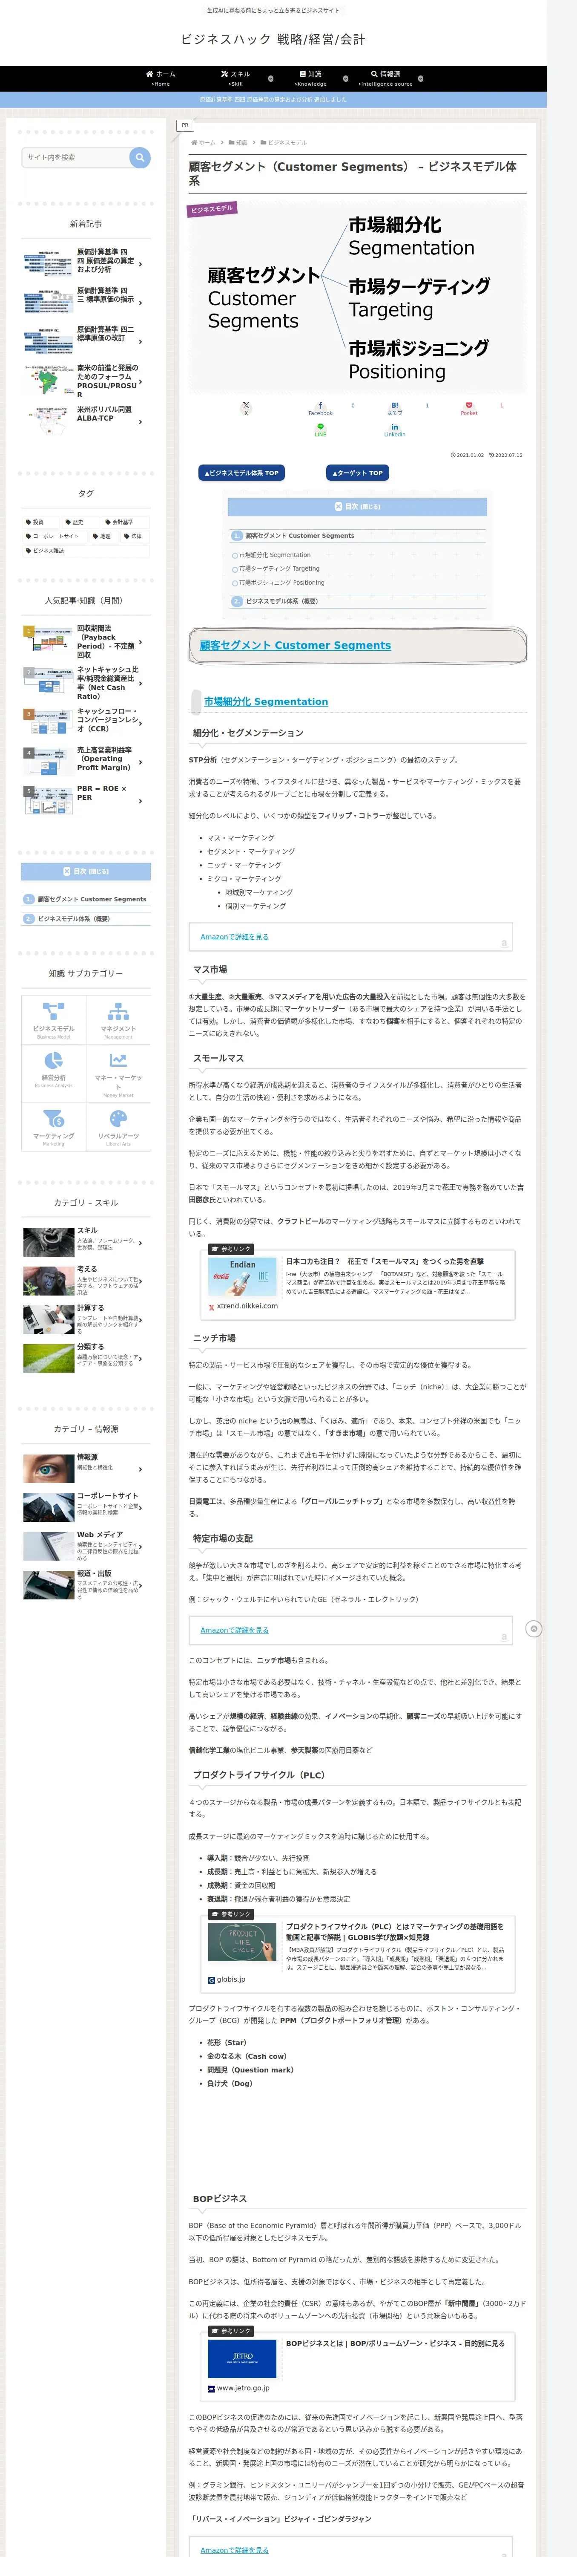Image resolution: width=577 pixels, height=2557 pixels.
Task: Open popular article 売上高営業利益率 Operating Profit Margin
Action: tap(86, 759)
